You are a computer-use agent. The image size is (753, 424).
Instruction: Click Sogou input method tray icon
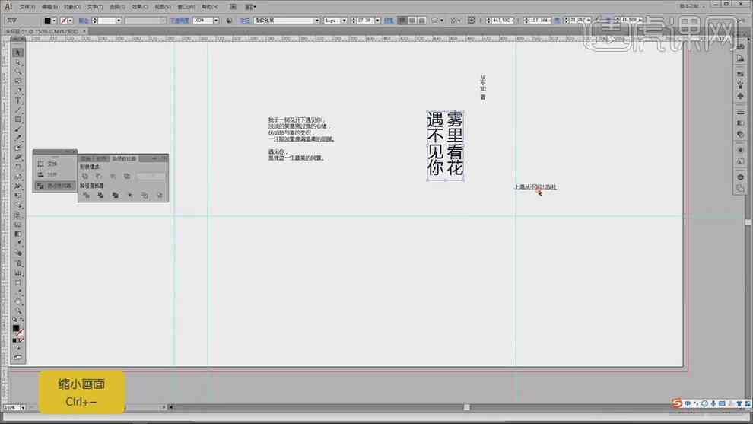[677, 403]
